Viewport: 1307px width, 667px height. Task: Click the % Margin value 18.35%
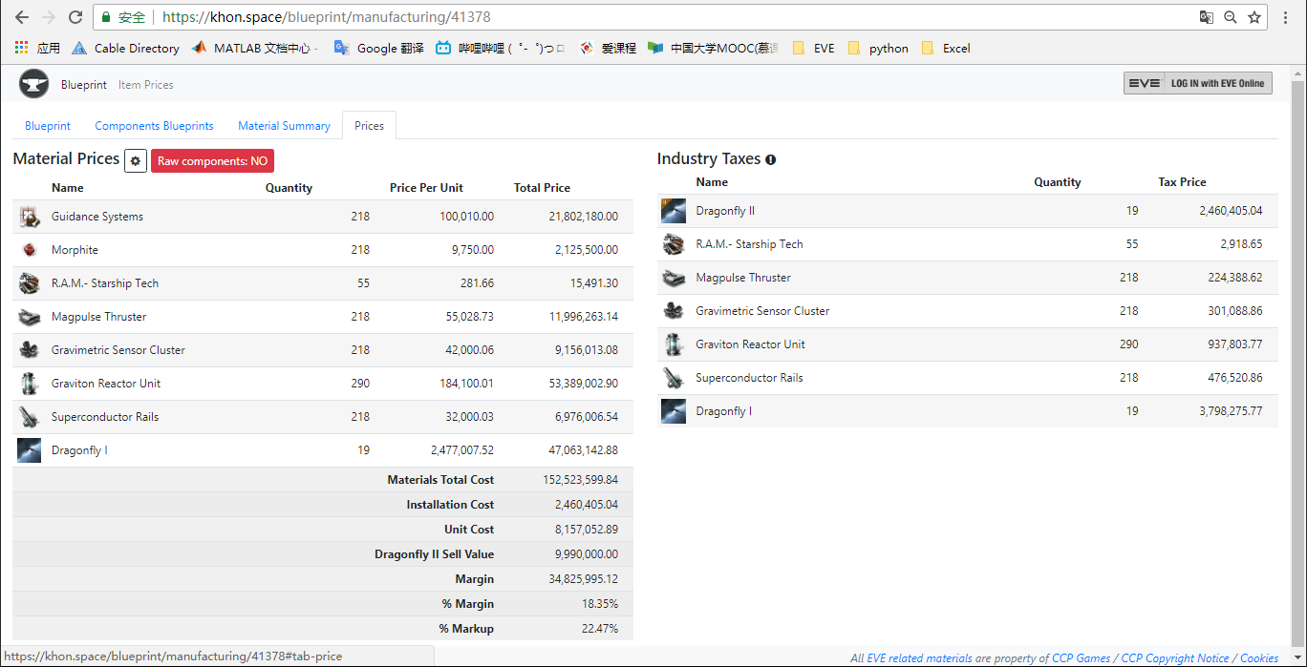point(602,604)
